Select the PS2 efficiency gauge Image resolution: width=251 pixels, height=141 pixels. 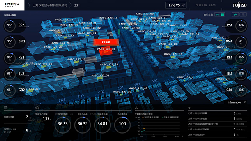(14, 25)
